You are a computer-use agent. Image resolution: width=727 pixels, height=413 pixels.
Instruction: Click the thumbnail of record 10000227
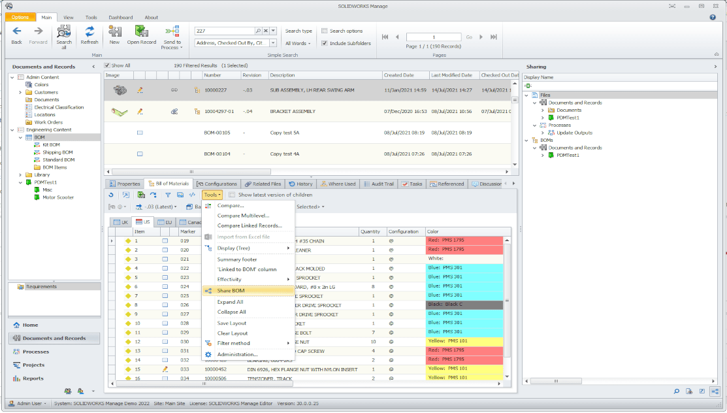[120, 90]
